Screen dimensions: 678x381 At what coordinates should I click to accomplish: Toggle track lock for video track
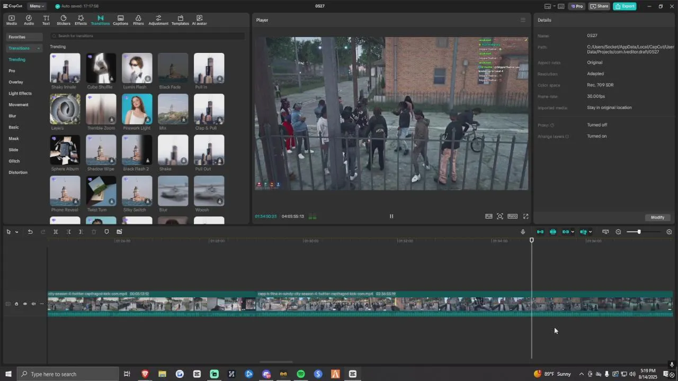[16, 304]
